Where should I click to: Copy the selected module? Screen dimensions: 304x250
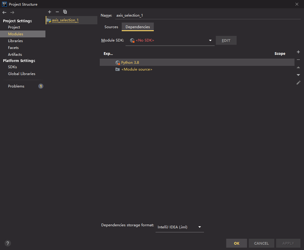[x=65, y=12]
